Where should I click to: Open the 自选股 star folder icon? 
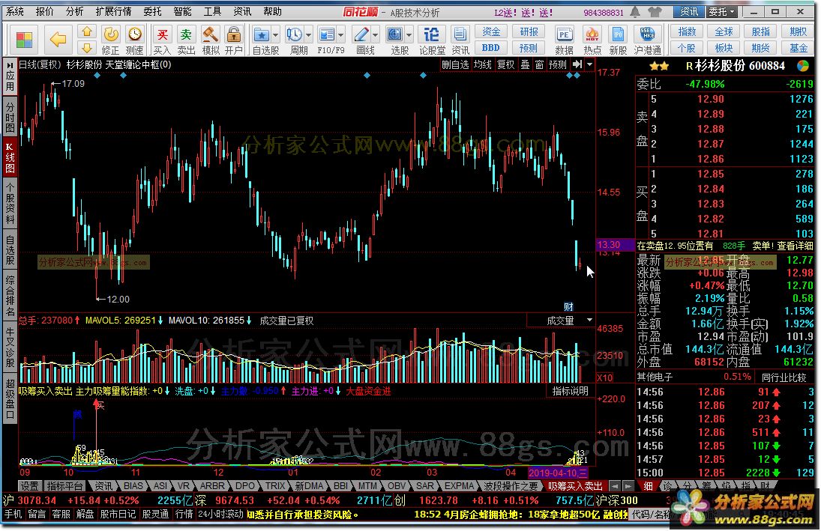click(x=261, y=34)
